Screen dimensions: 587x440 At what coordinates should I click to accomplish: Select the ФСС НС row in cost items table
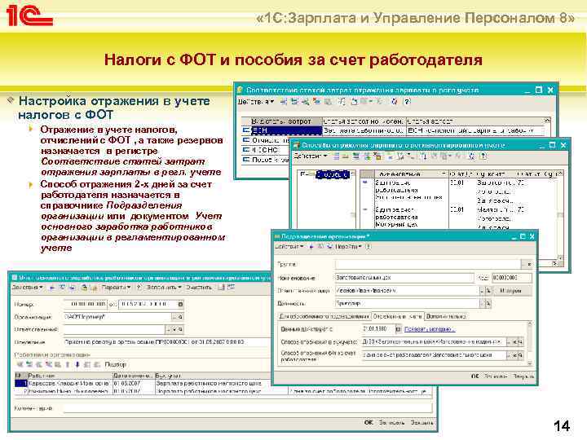pos(266,150)
